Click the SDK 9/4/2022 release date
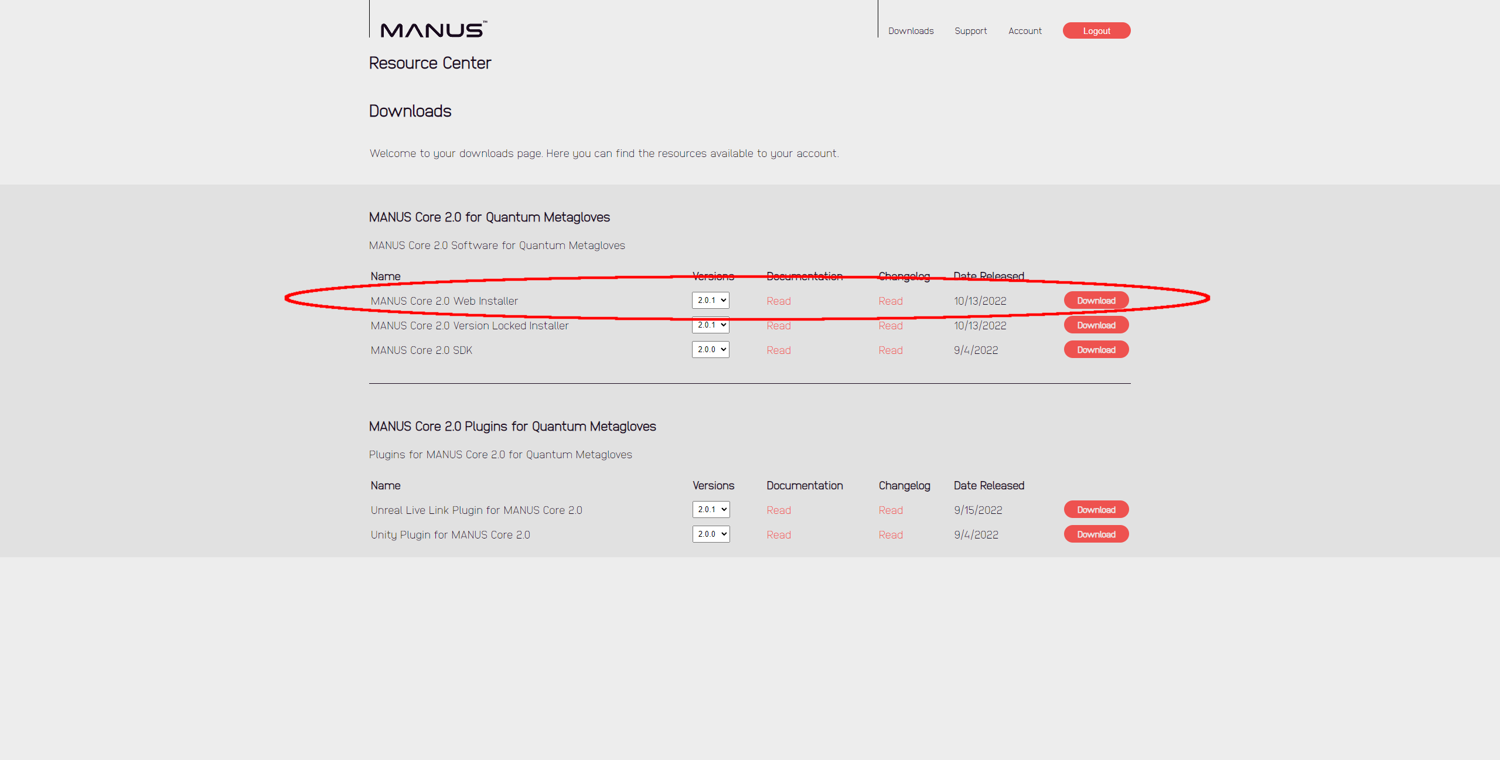1500x760 pixels. pyautogui.click(x=976, y=350)
